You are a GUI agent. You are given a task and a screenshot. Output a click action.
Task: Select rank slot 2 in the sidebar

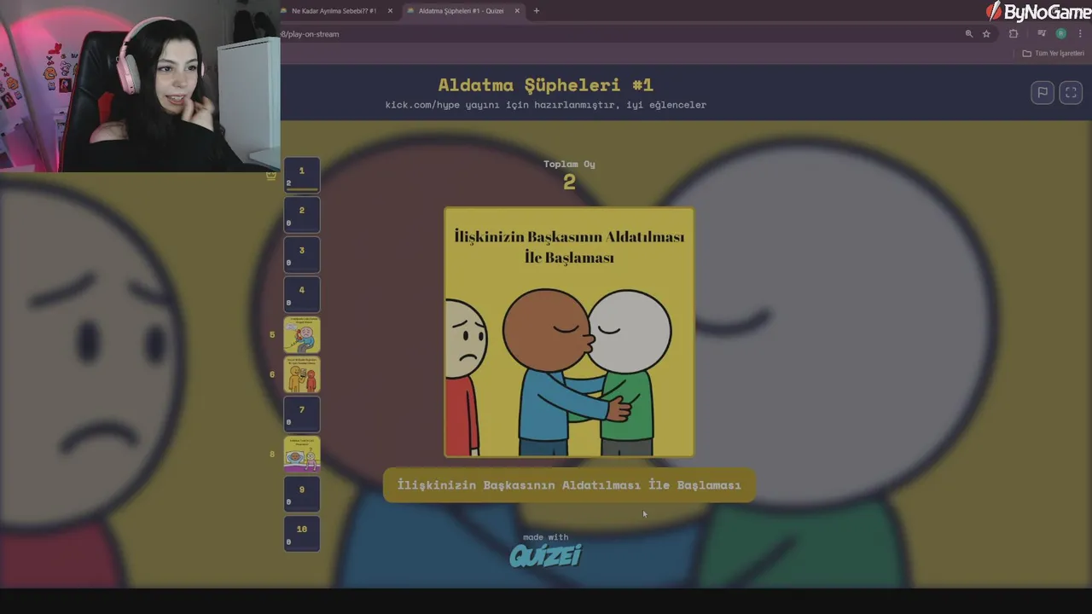tap(302, 215)
